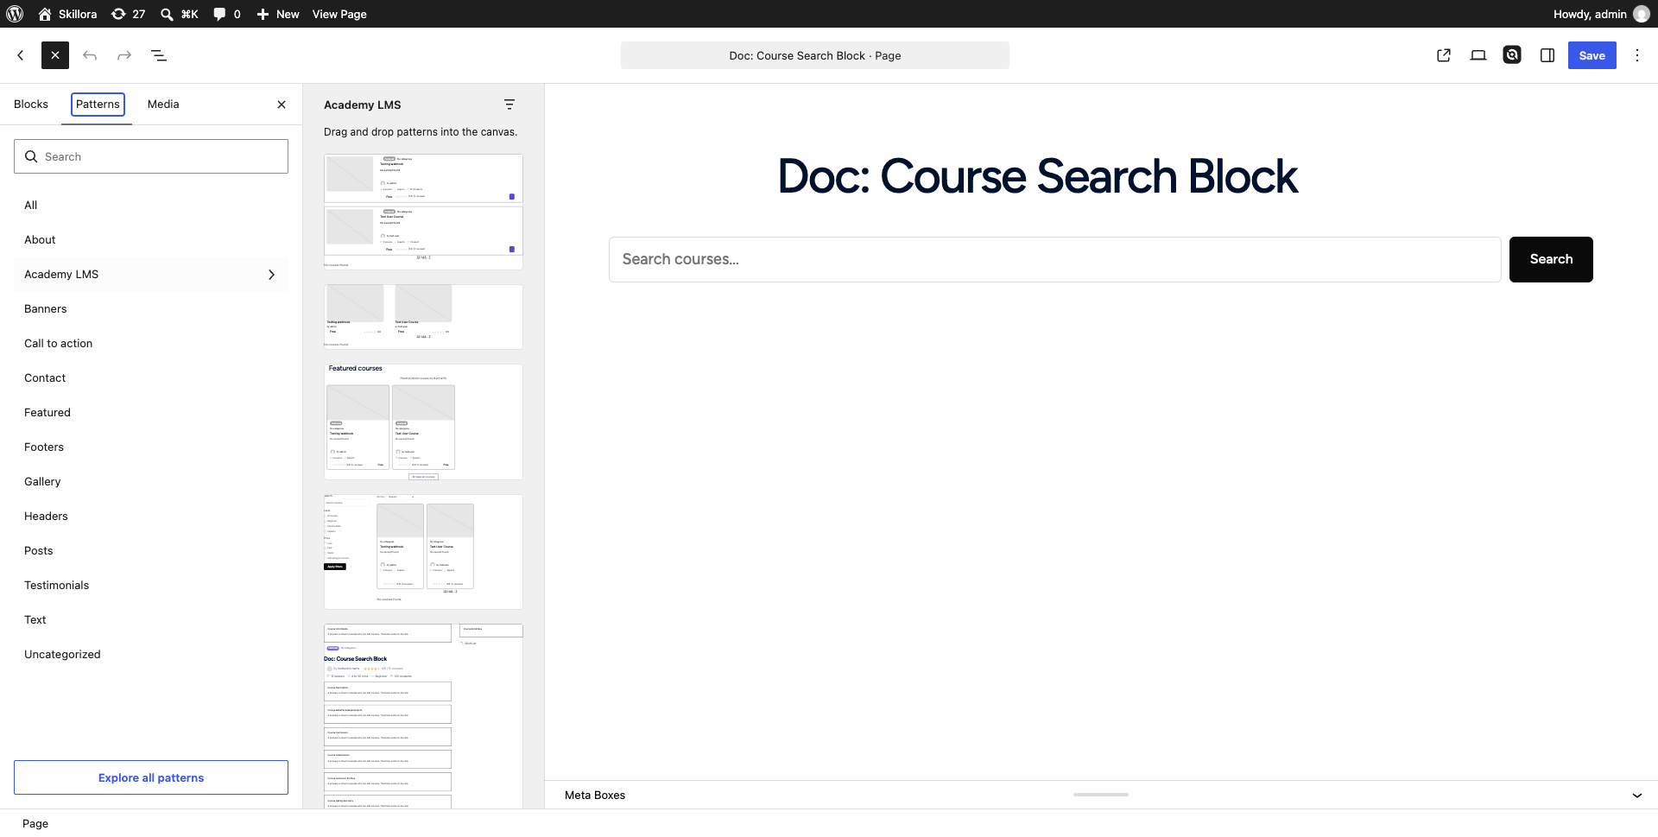Image resolution: width=1658 pixels, height=837 pixels.
Task: Click the Search courses input field
Action: 1055,259
